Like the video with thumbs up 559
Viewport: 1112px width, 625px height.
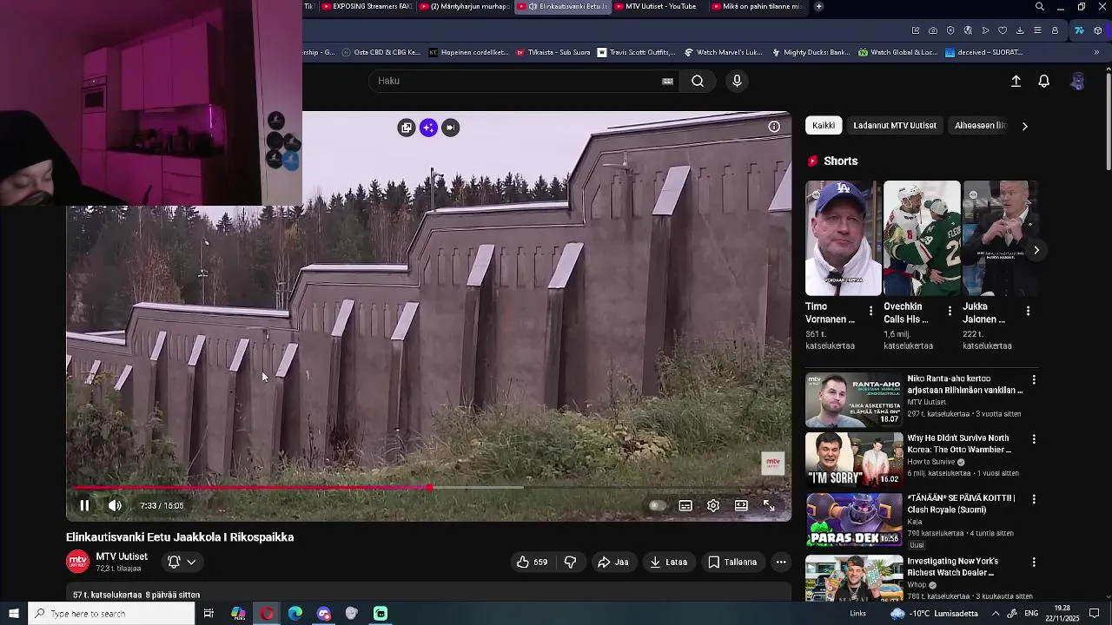click(532, 562)
